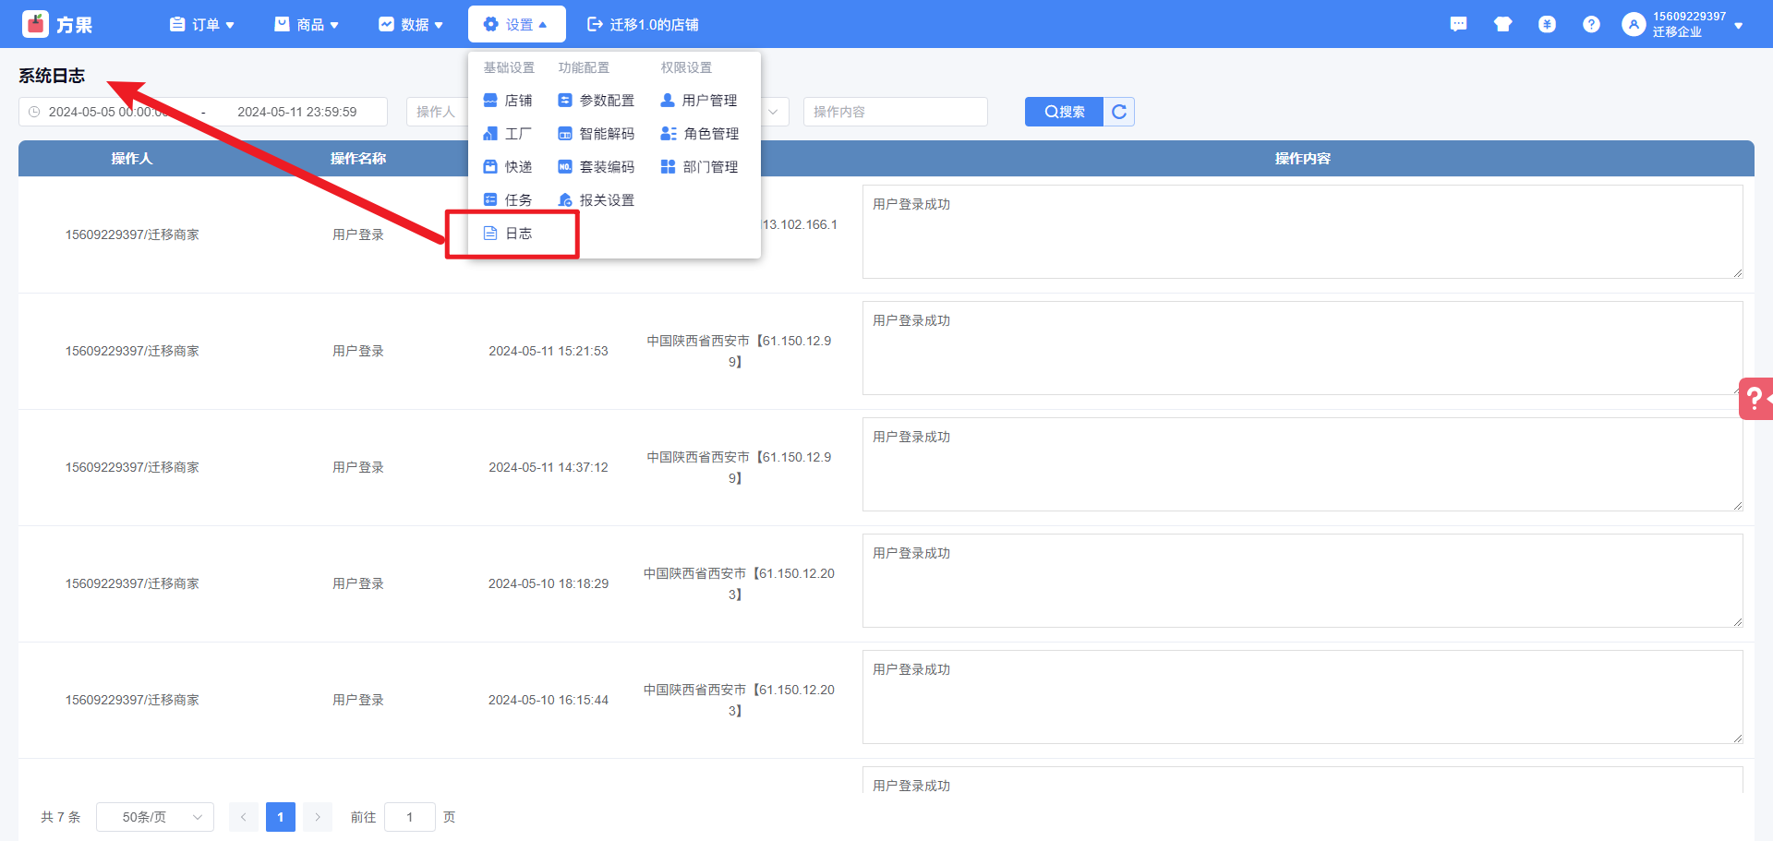Expand the 商品 products dropdown menu
This screenshot has width=1773, height=841.
pos(307,25)
